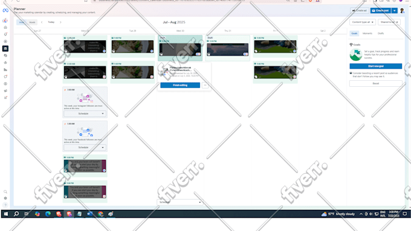The height and width of the screenshot is (231, 411).
Task: Open the weather widget showing 97°F
Action: pos(338,214)
